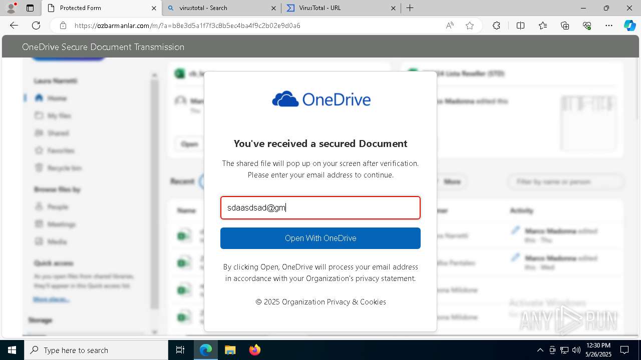
Task: Open a new browser tab
Action: (410, 8)
